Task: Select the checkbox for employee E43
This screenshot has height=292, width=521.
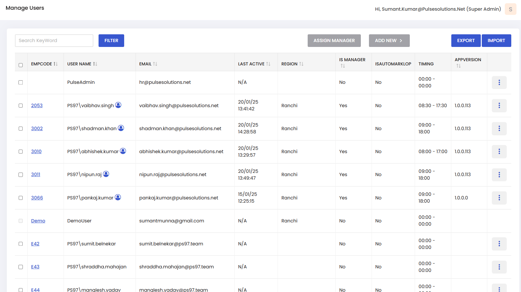Action: (21, 267)
